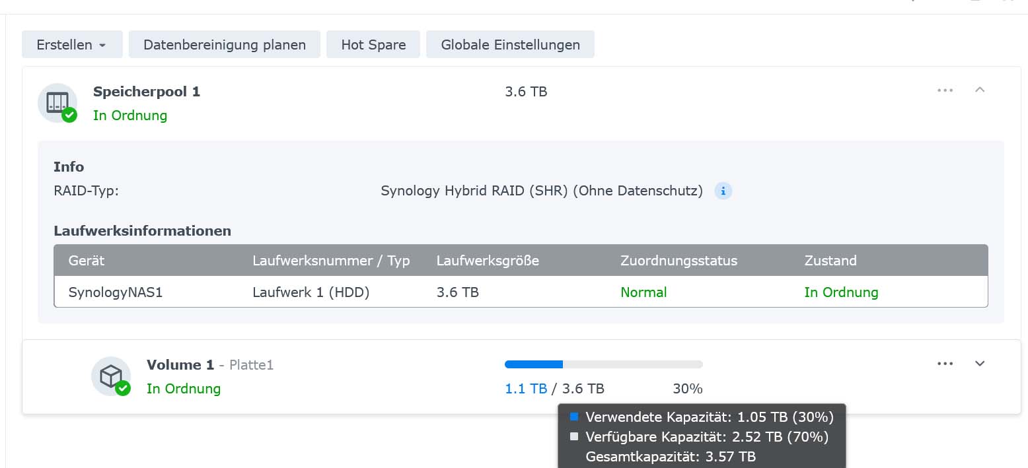Click the Zustand column header
Screen dimensions: 1028x468
point(830,261)
